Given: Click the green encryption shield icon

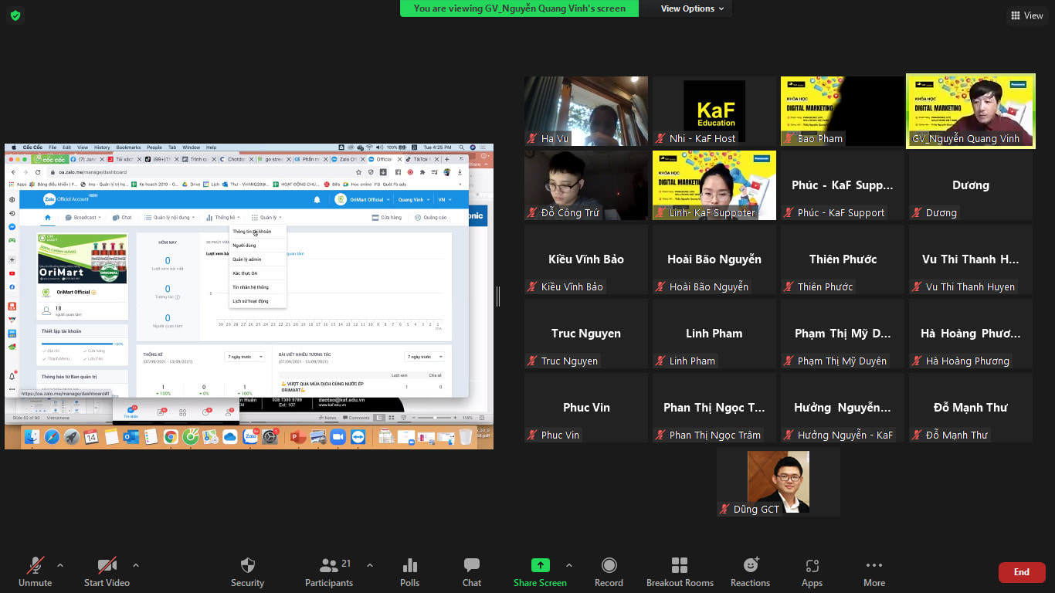Looking at the screenshot, I should (15, 15).
